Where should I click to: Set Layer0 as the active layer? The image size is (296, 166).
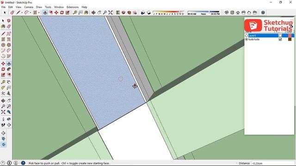pos(247,36)
